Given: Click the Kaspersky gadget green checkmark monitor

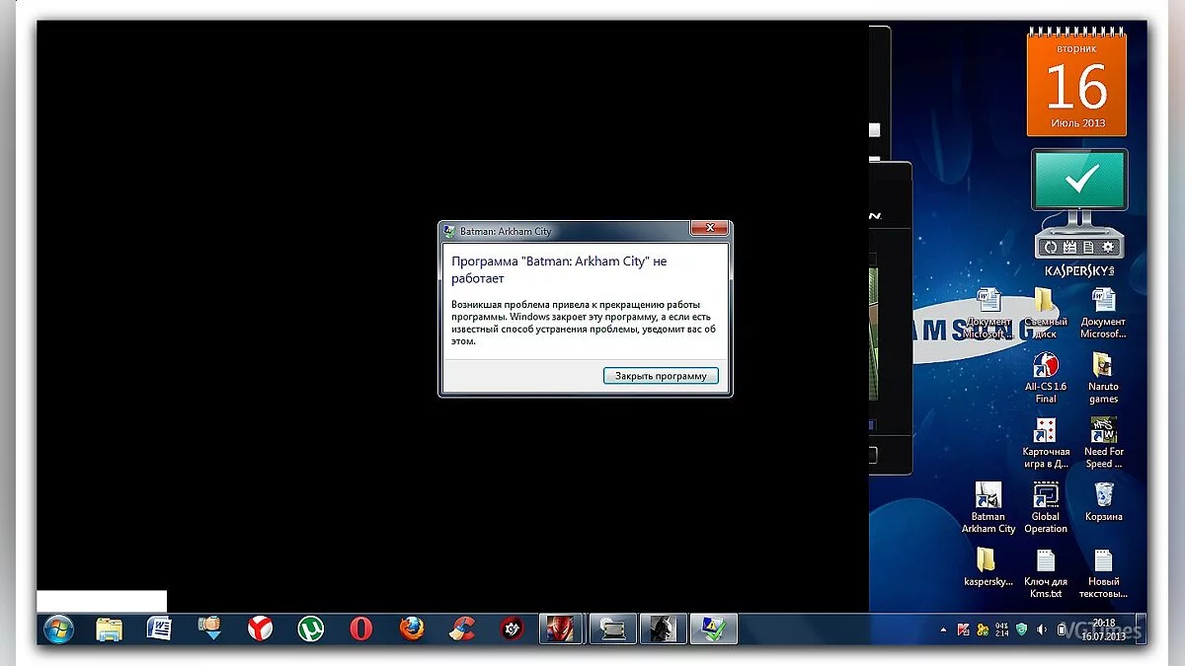Looking at the screenshot, I should pyautogui.click(x=1079, y=180).
